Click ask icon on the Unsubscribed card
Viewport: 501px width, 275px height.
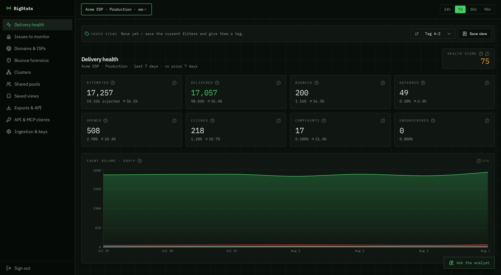[487, 121]
